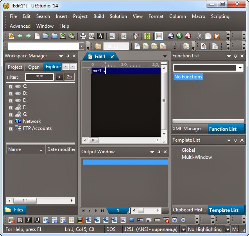Click the 'abc' text field icon
This screenshot has width=249, height=236.
click(140, 220)
